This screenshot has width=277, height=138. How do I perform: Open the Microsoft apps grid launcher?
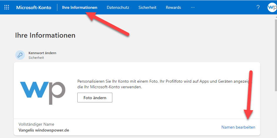[x=7, y=7]
